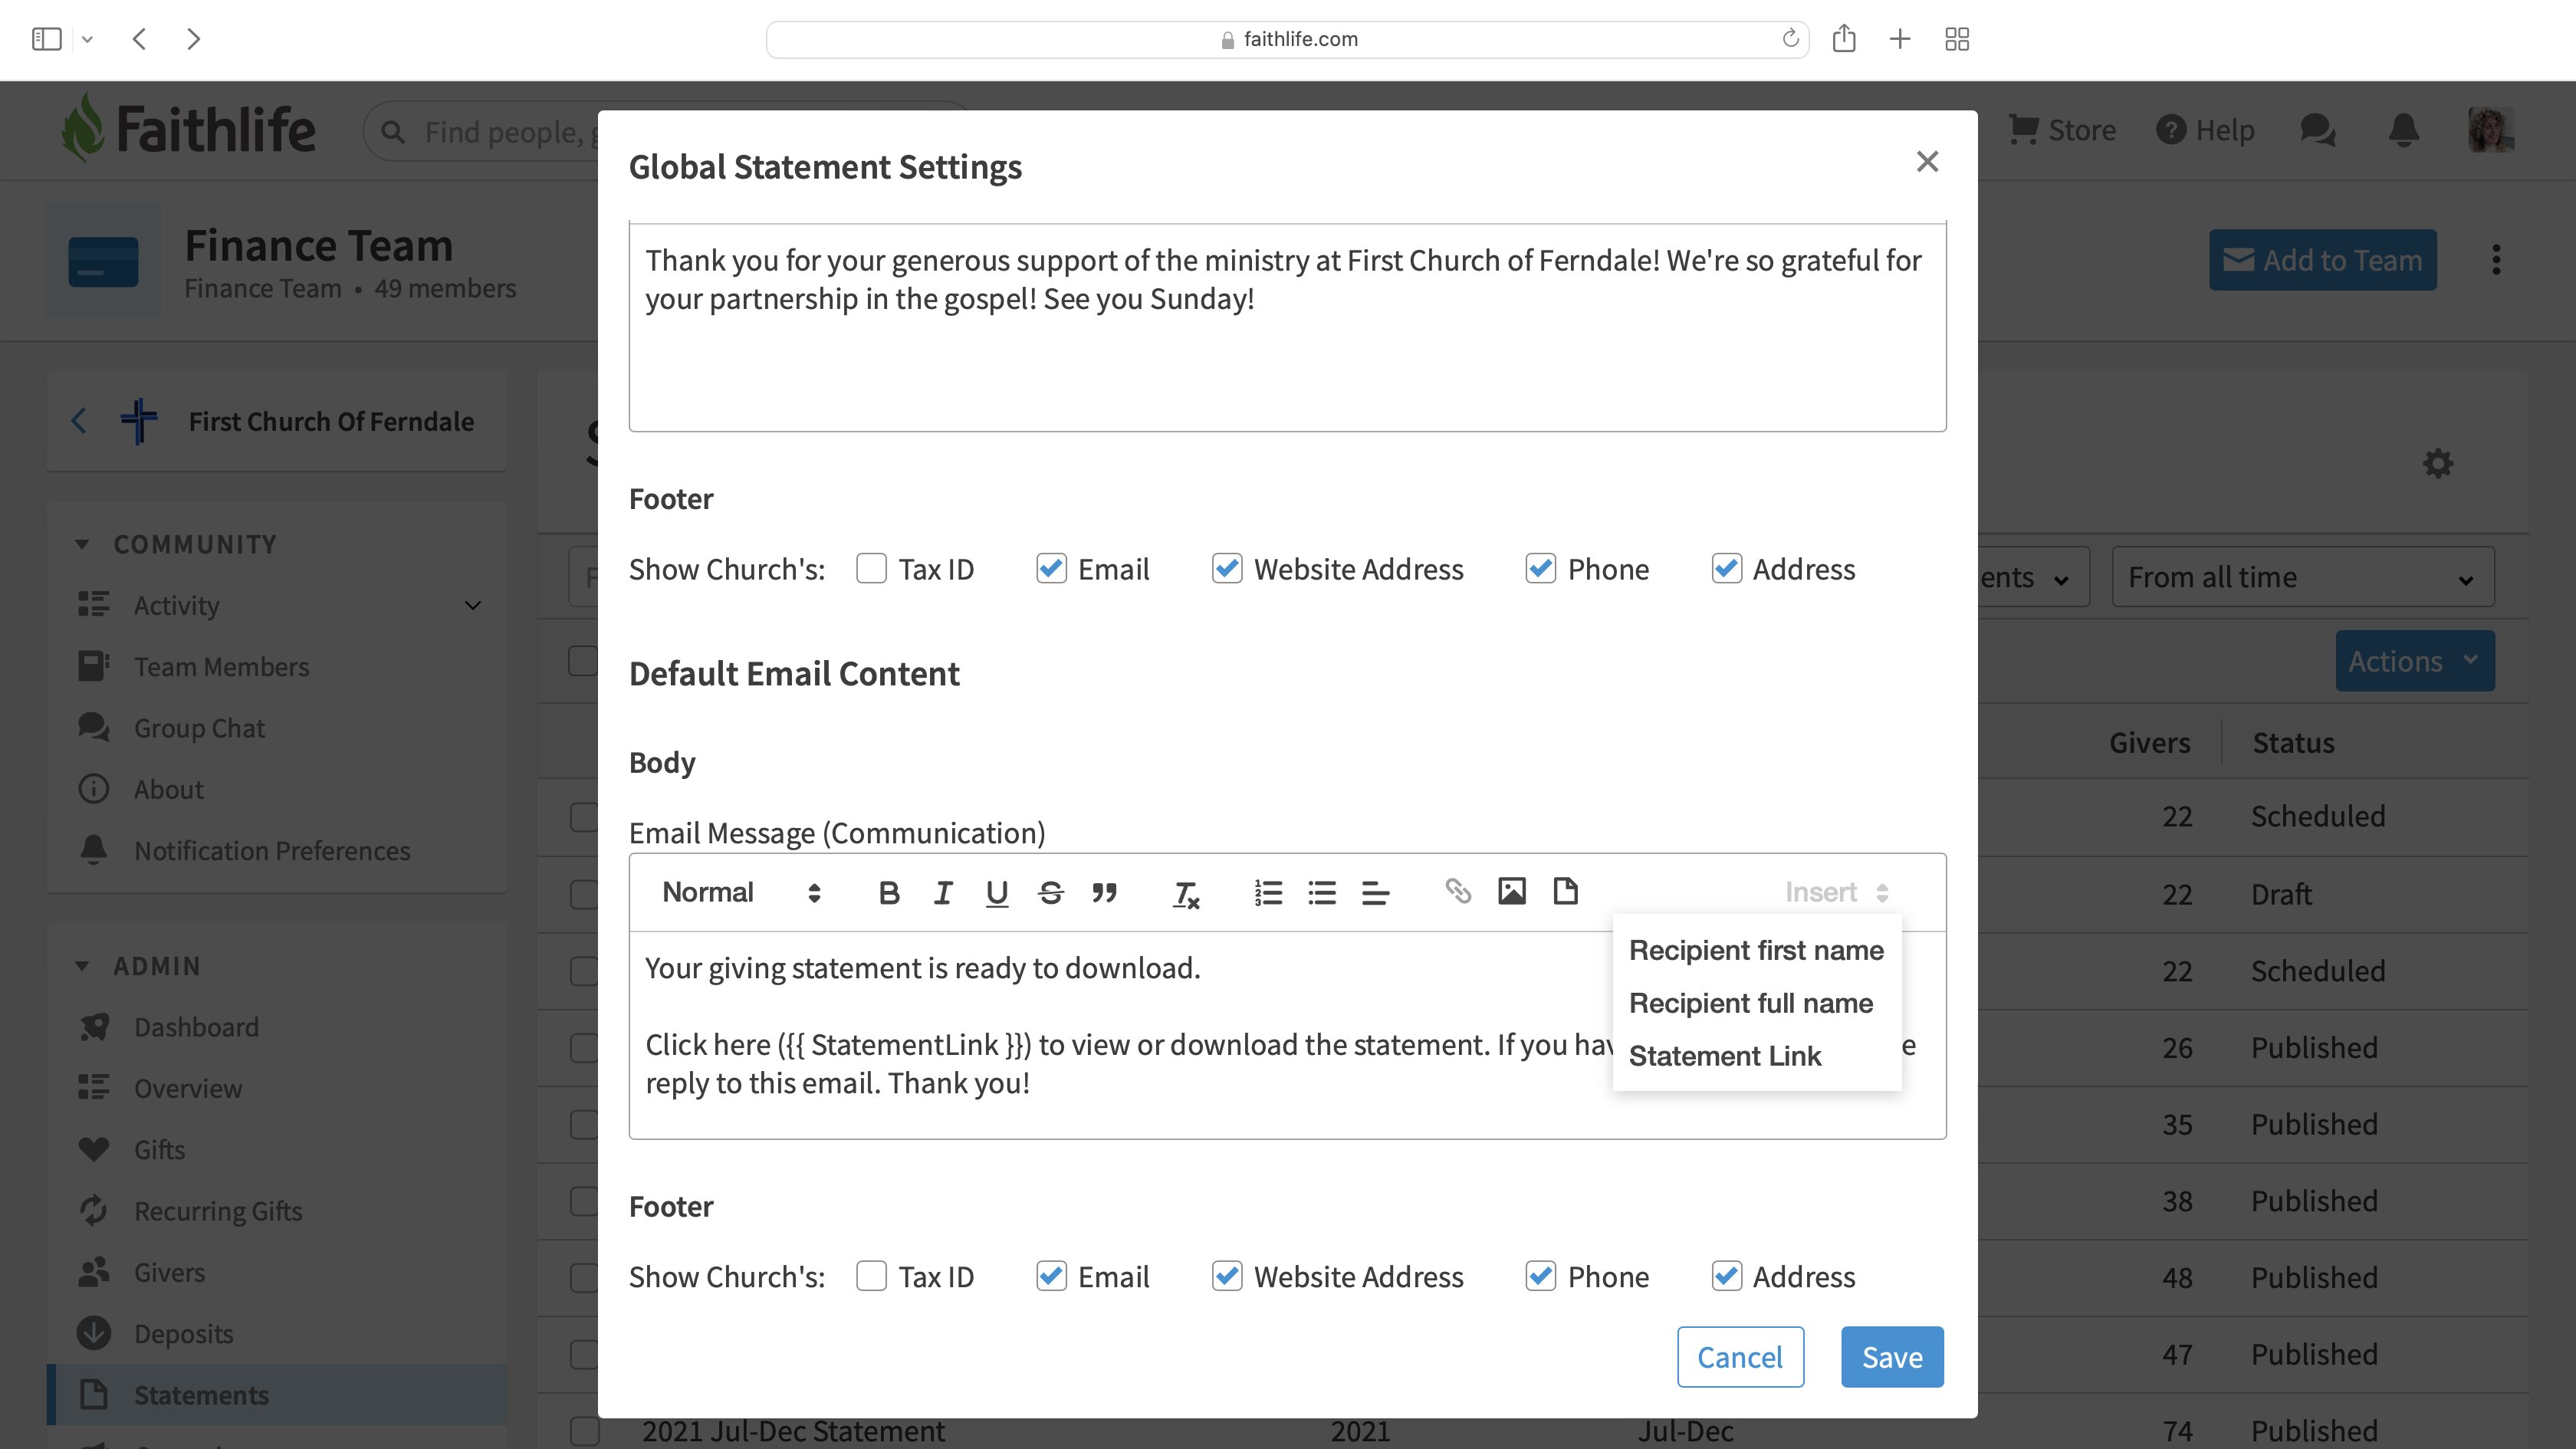Uncheck Website Address in statement footer
This screenshot has width=2576, height=1449.
[x=1227, y=569]
